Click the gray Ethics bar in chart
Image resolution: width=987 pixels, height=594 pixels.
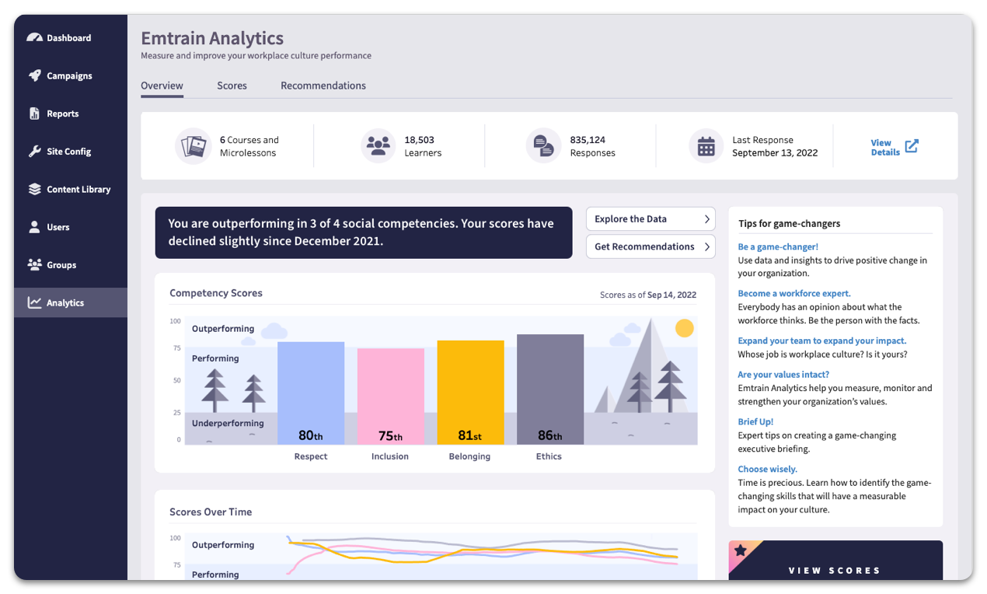point(550,390)
